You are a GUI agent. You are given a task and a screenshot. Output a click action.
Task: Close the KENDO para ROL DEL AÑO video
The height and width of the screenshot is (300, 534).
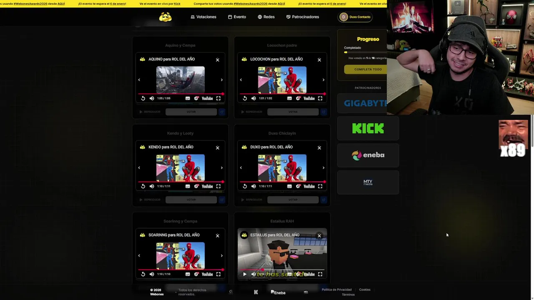[217, 147]
